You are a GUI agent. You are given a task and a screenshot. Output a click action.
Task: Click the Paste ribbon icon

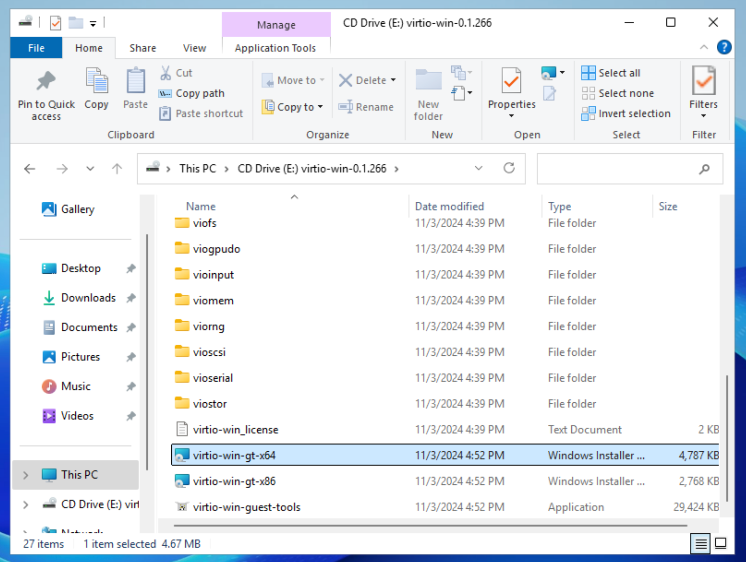(136, 81)
